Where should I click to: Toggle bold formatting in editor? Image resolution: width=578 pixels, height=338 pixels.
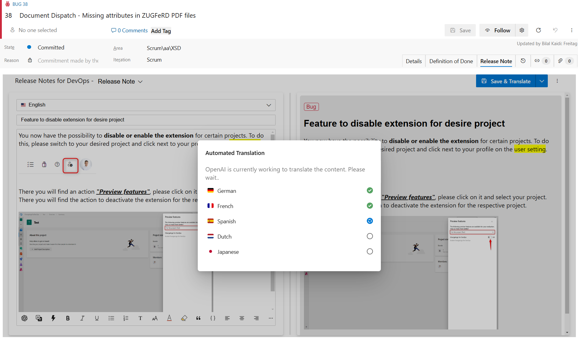(x=68, y=318)
